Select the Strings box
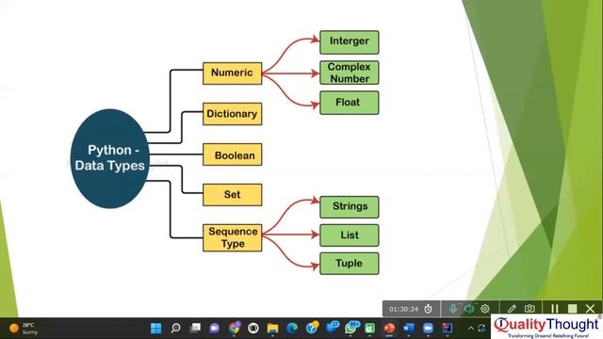603x339 pixels. pyautogui.click(x=350, y=207)
